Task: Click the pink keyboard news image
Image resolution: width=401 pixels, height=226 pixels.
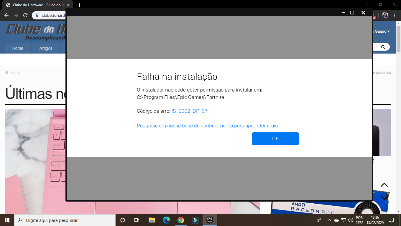Action: click(35, 162)
